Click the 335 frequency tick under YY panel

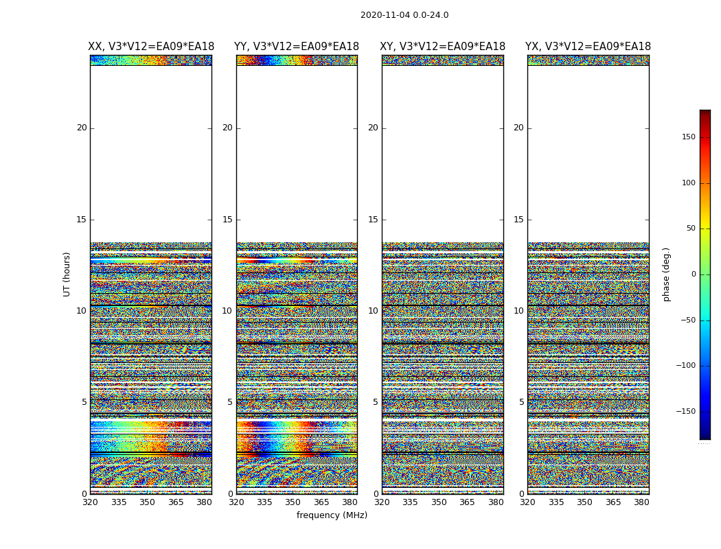click(264, 502)
